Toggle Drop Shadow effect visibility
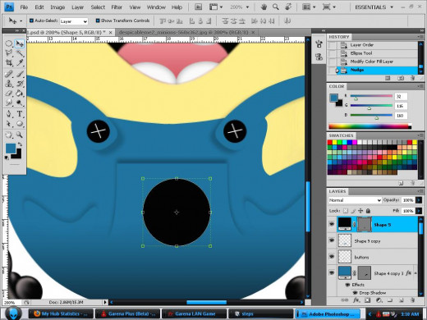This screenshot has width=427, height=320. coord(355,293)
